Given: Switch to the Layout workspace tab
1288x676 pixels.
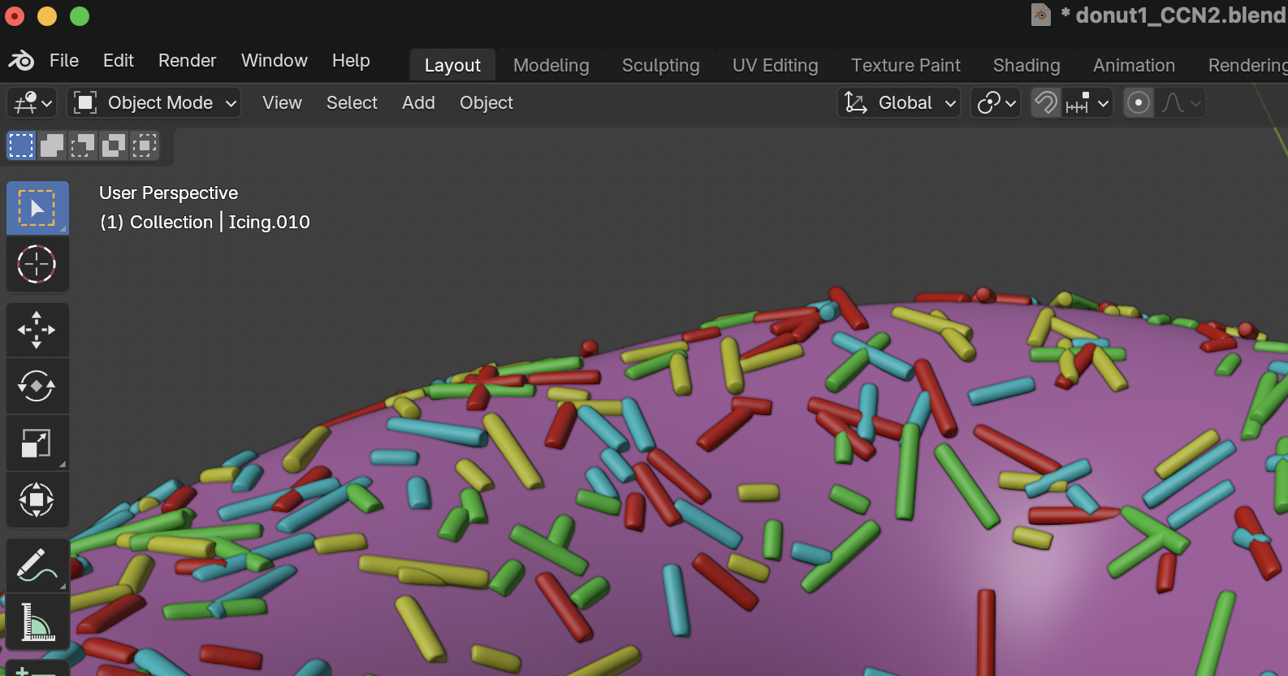Looking at the screenshot, I should (452, 65).
